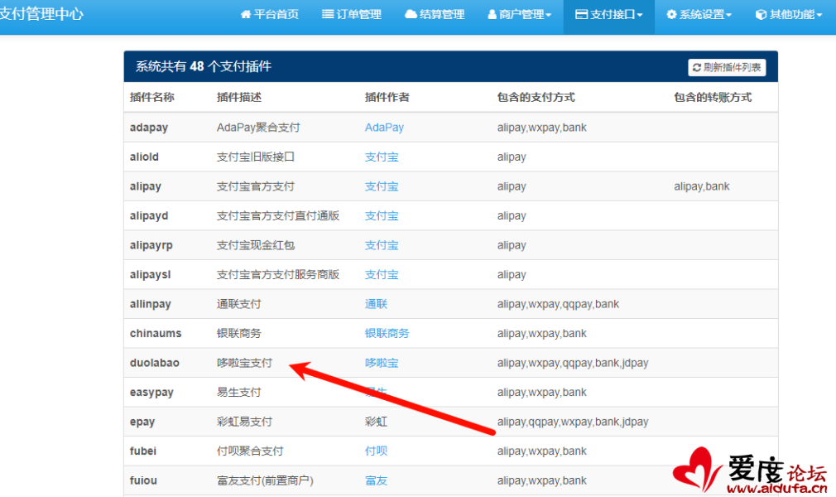
Task: Open the 支付宝 author link in the aliold row
Action: click(382, 157)
